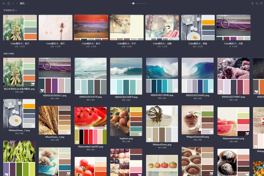Select the WatermelonColor605.png image
264x176 pixels.
pyautogui.click(x=91, y=125)
